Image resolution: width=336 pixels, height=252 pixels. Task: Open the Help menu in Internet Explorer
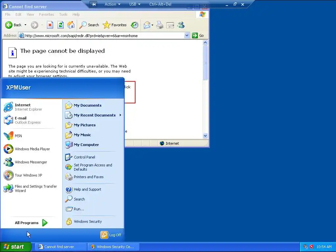point(76,14)
